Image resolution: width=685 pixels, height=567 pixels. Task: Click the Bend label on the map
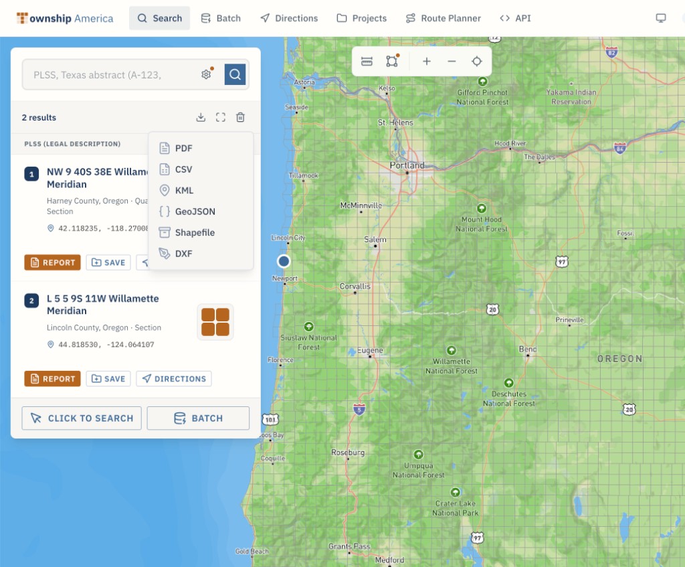point(527,349)
